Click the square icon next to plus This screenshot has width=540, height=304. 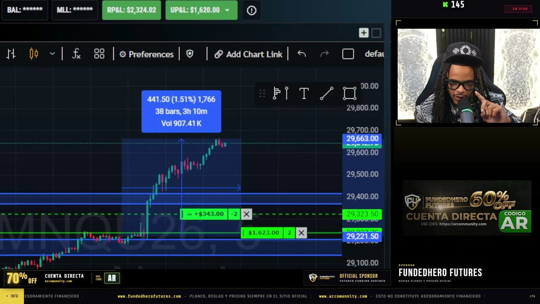pos(376,33)
